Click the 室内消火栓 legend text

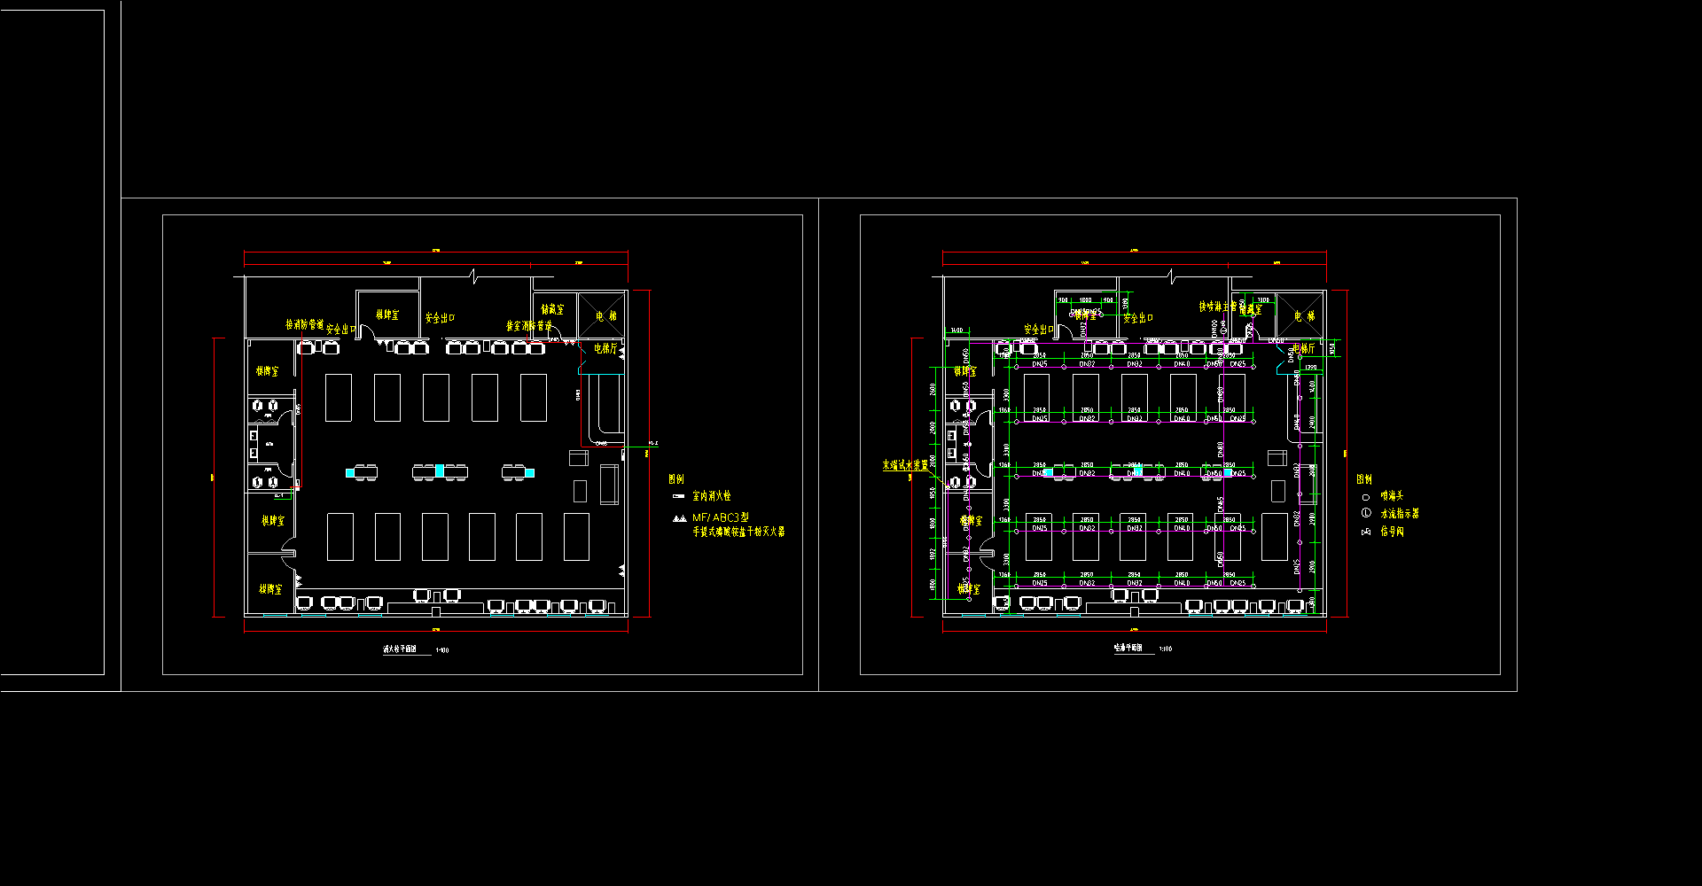point(712,496)
